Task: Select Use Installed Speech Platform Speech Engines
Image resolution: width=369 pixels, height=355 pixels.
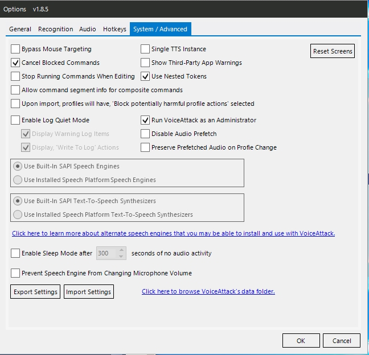Action: click(18, 180)
